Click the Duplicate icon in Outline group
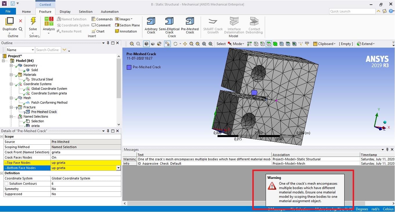 (x=10, y=21)
